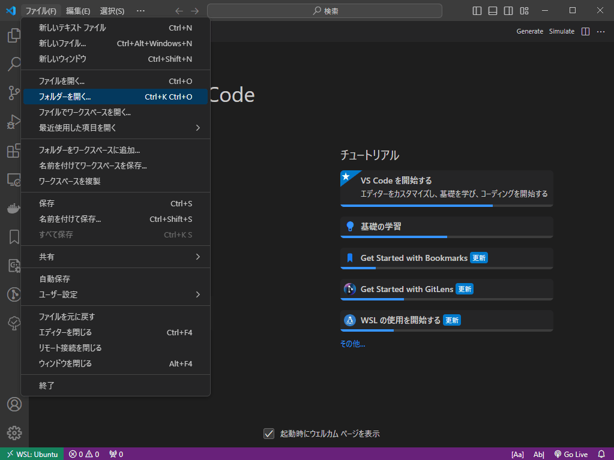This screenshot has height=460, width=614.
Task: Open the Remote Explorer view
Action: click(14, 179)
